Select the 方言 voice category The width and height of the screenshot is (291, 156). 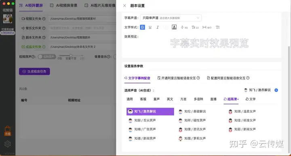click(x=183, y=99)
